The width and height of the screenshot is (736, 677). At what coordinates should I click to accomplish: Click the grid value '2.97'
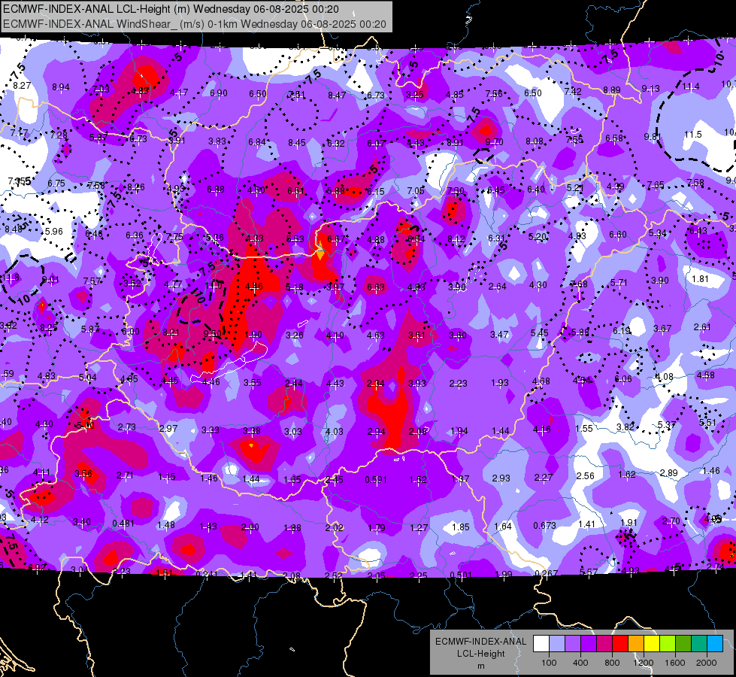click(x=168, y=428)
